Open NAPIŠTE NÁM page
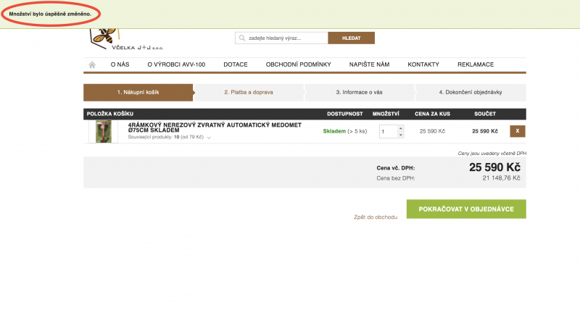This screenshot has width=580, height=313. [x=369, y=64]
